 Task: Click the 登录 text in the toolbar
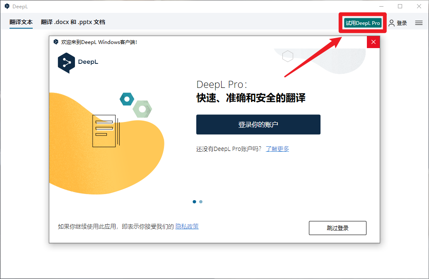coord(402,23)
